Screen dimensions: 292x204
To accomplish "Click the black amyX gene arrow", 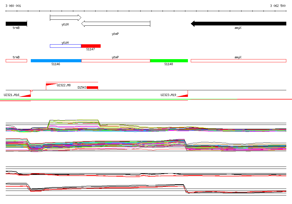I will 239,24.
